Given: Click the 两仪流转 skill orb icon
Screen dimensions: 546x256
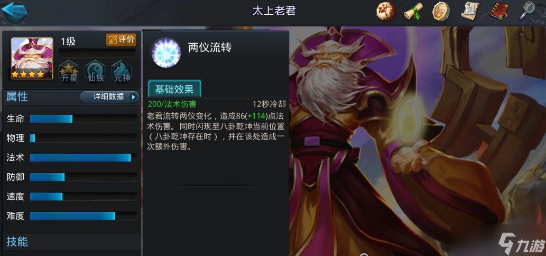Looking at the screenshot, I should [166, 53].
